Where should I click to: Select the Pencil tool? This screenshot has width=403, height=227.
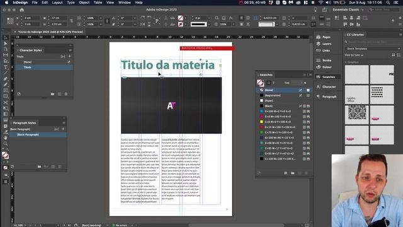click(6, 84)
